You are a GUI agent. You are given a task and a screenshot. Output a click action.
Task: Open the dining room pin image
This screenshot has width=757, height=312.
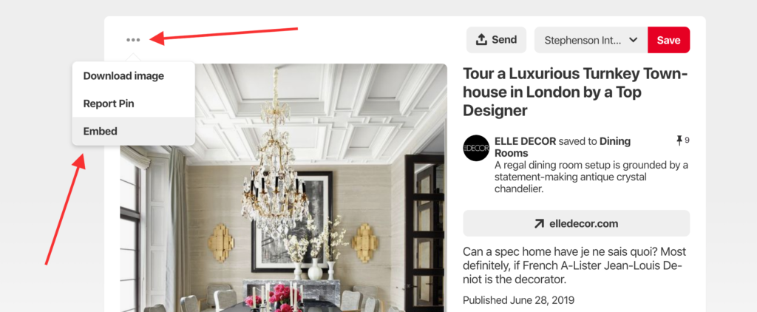[283, 188]
